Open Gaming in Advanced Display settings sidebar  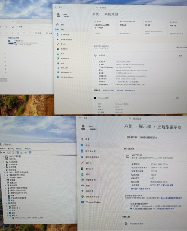85,185
